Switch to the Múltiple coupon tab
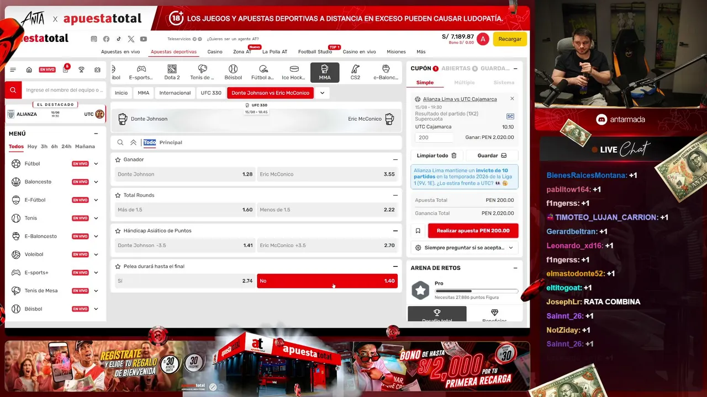This screenshot has height=397, width=707. pyautogui.click(x=464, y=82)
